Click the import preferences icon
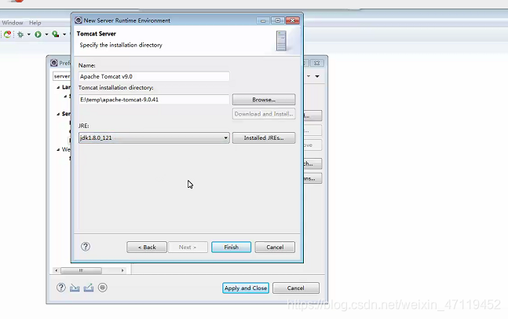This screenshot has width=508, height=319. click(x=75, y=288)
